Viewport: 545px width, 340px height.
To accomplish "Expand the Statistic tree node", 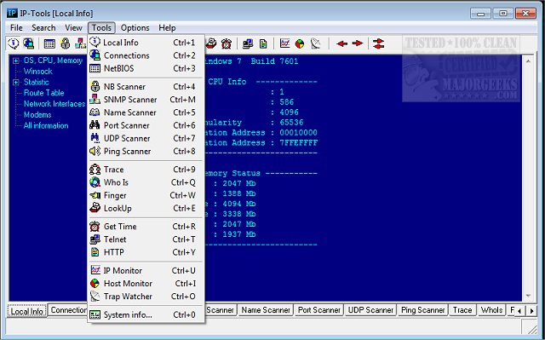I will (x=15, y=83).
